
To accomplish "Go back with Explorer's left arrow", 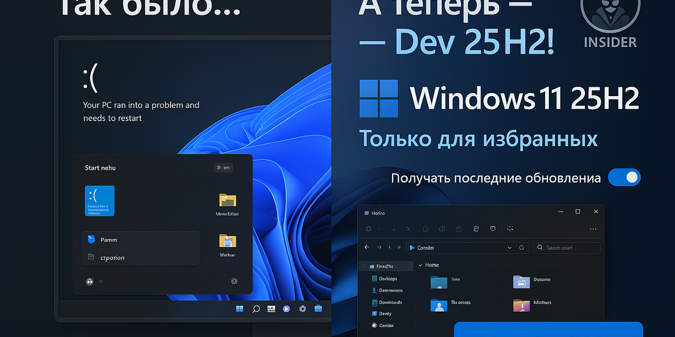I will (x=367, y=248).
